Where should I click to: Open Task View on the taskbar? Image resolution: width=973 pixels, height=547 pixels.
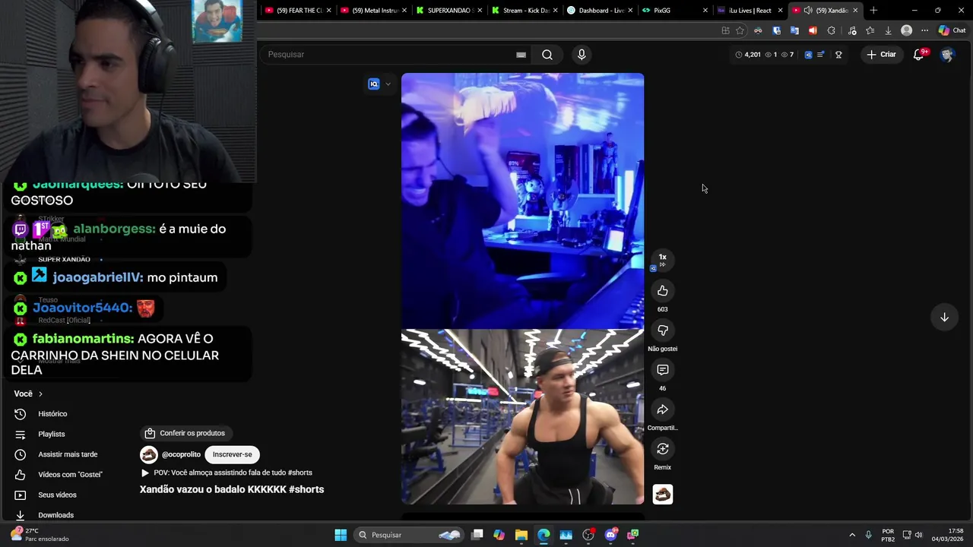click(477, 535)
